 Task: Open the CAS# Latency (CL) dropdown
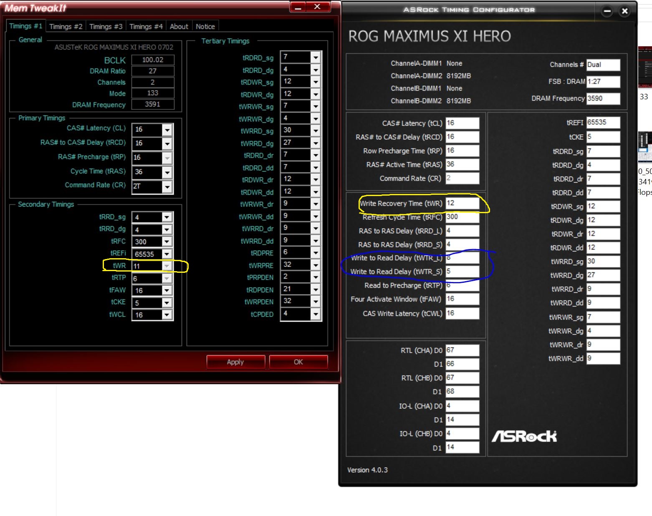pos(167,130)
